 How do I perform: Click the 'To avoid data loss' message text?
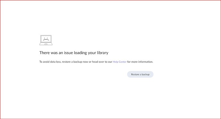(x=96, y=62)
